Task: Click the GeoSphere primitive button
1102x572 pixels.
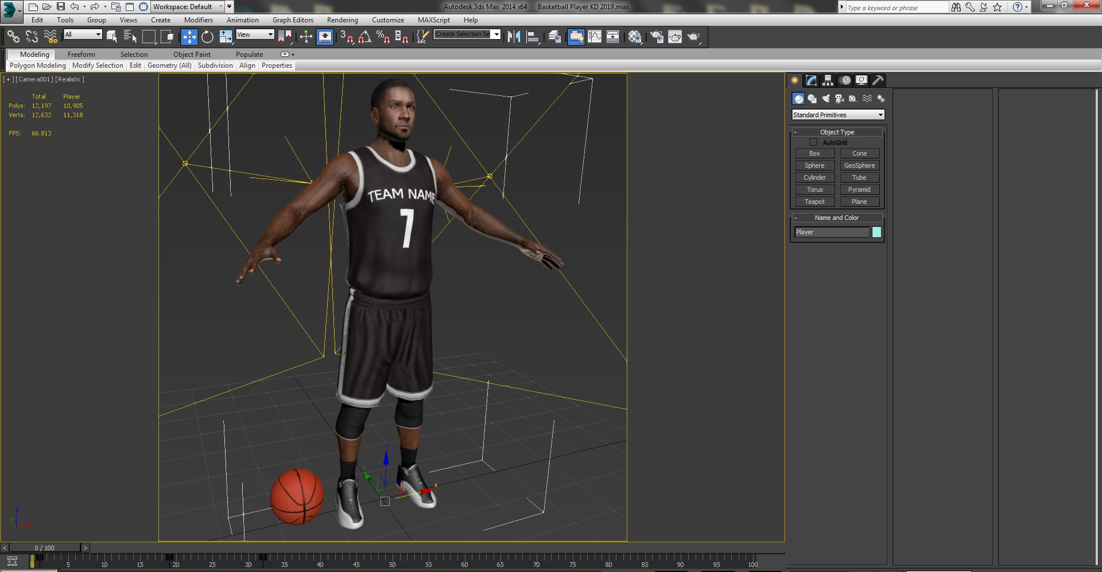Action: pyautogui.click(x=859, y=165)
